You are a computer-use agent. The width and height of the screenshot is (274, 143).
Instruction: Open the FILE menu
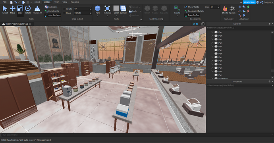(4, 2)
